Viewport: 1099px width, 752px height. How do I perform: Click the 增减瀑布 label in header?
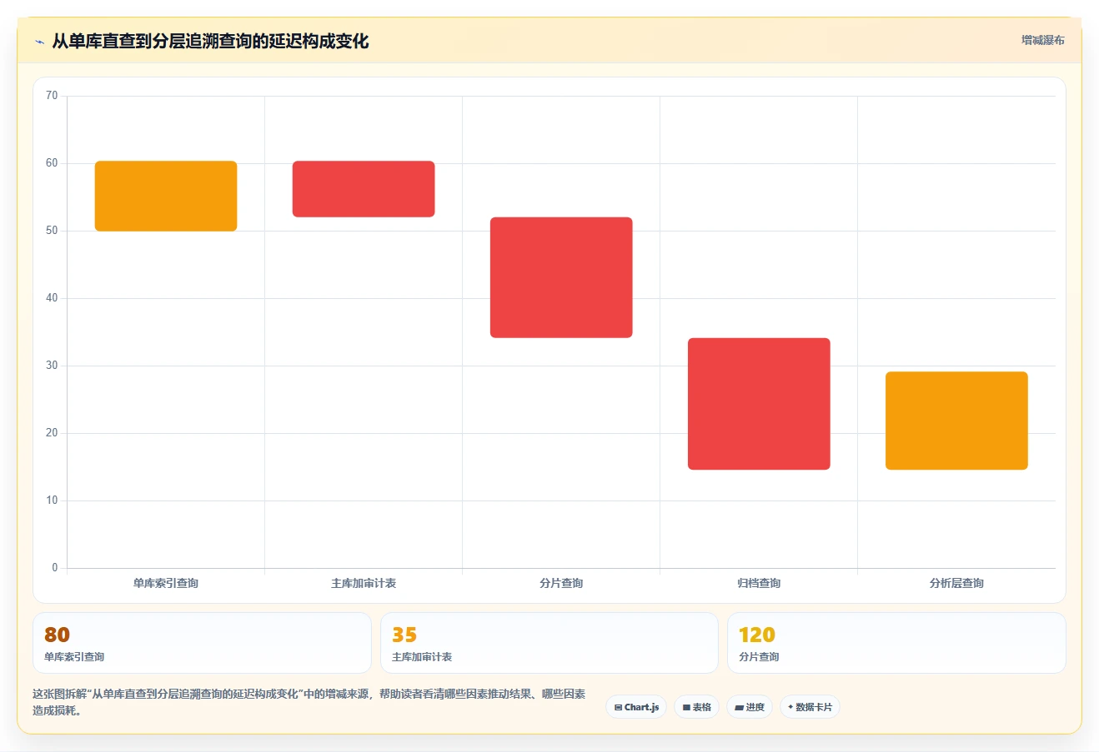1042,40
